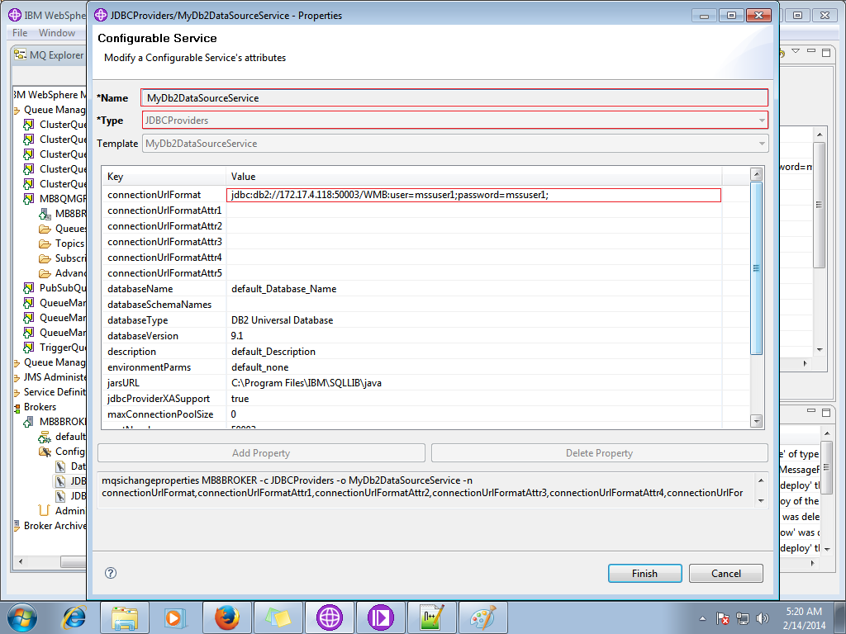Click the Windows Start button
The image size is (846, 634).
tap(22, 617)
